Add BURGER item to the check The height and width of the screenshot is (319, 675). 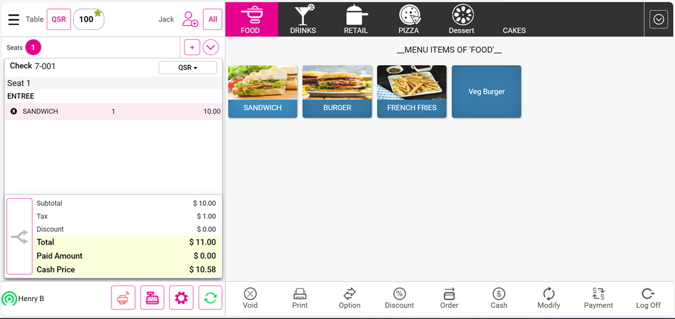click(337, 92)
